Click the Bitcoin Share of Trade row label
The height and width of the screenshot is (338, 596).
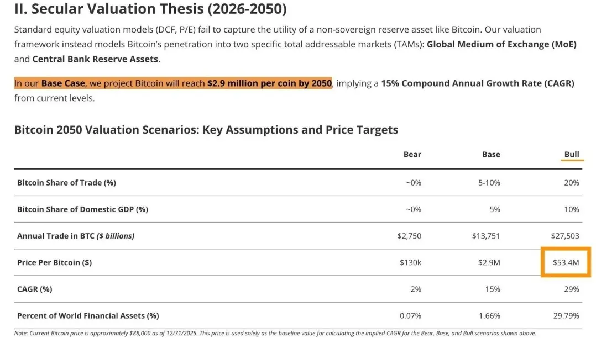(x=66, y=183)
